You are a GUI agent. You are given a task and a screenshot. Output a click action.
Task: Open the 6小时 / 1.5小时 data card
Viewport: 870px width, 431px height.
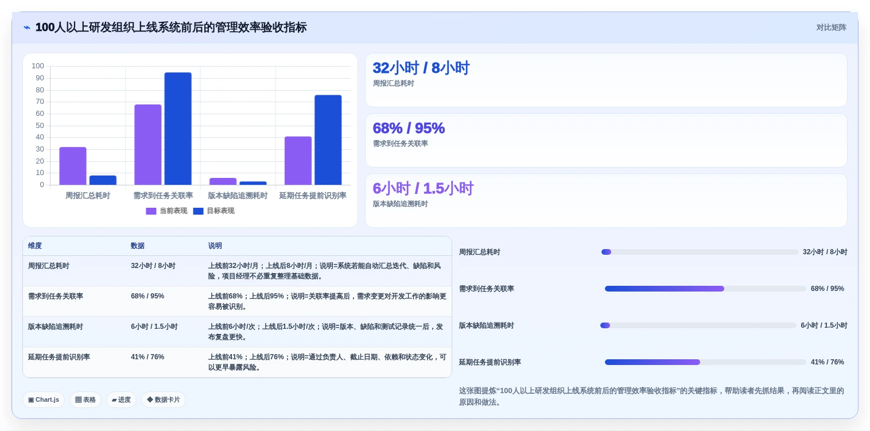(606, 201)
